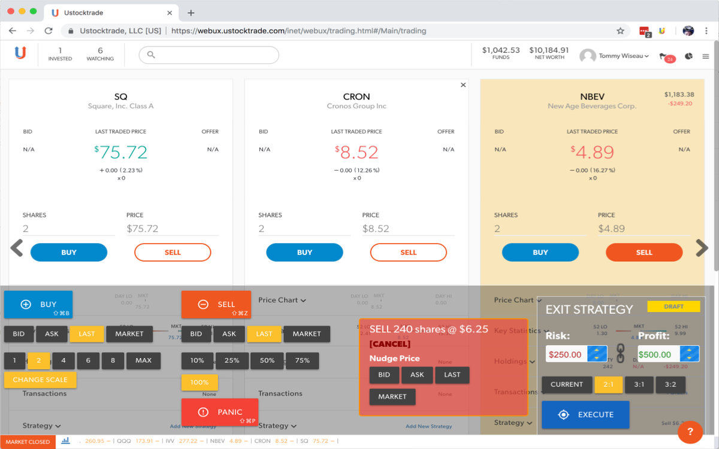Click CHANGE SCALE button
The height and width of the screenshot is (449, 719).
[40, 380]
